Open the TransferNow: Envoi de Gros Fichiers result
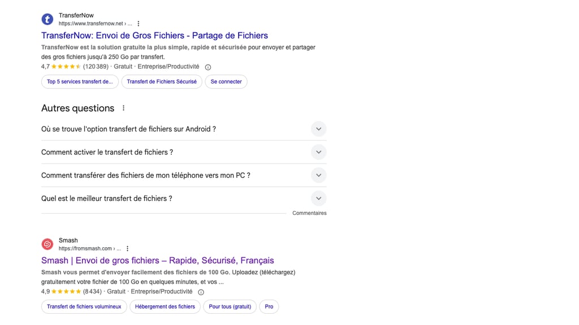The height and width of the screenshot is (325, 579). (154, 36)
